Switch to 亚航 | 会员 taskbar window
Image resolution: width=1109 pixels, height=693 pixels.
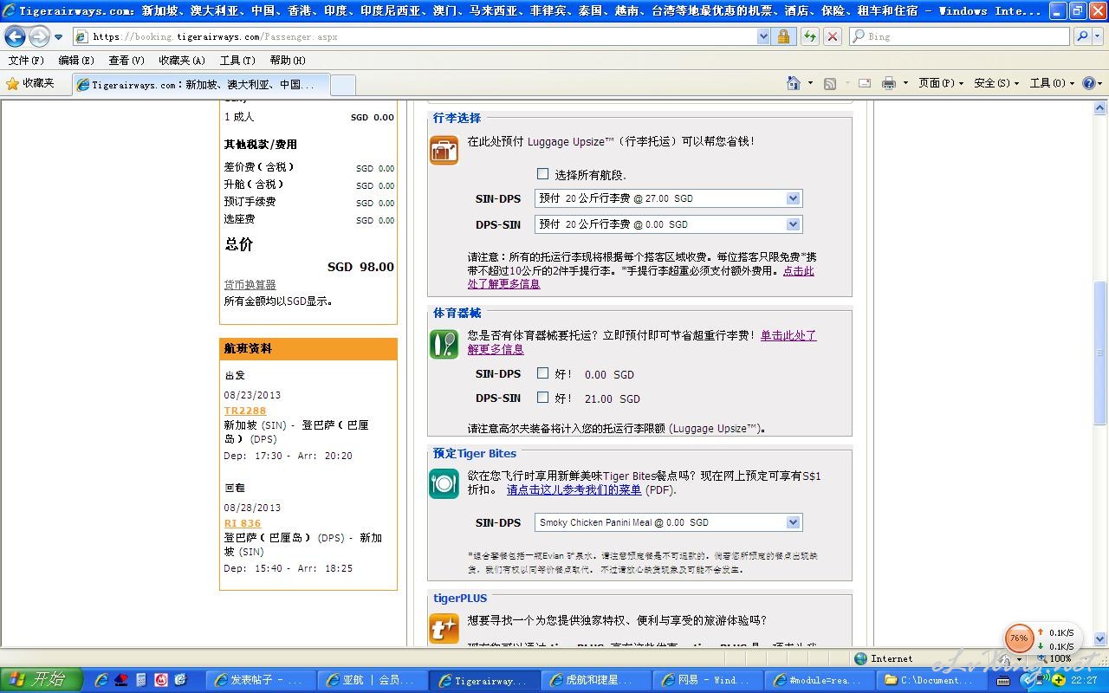click(x=373, y=680)
